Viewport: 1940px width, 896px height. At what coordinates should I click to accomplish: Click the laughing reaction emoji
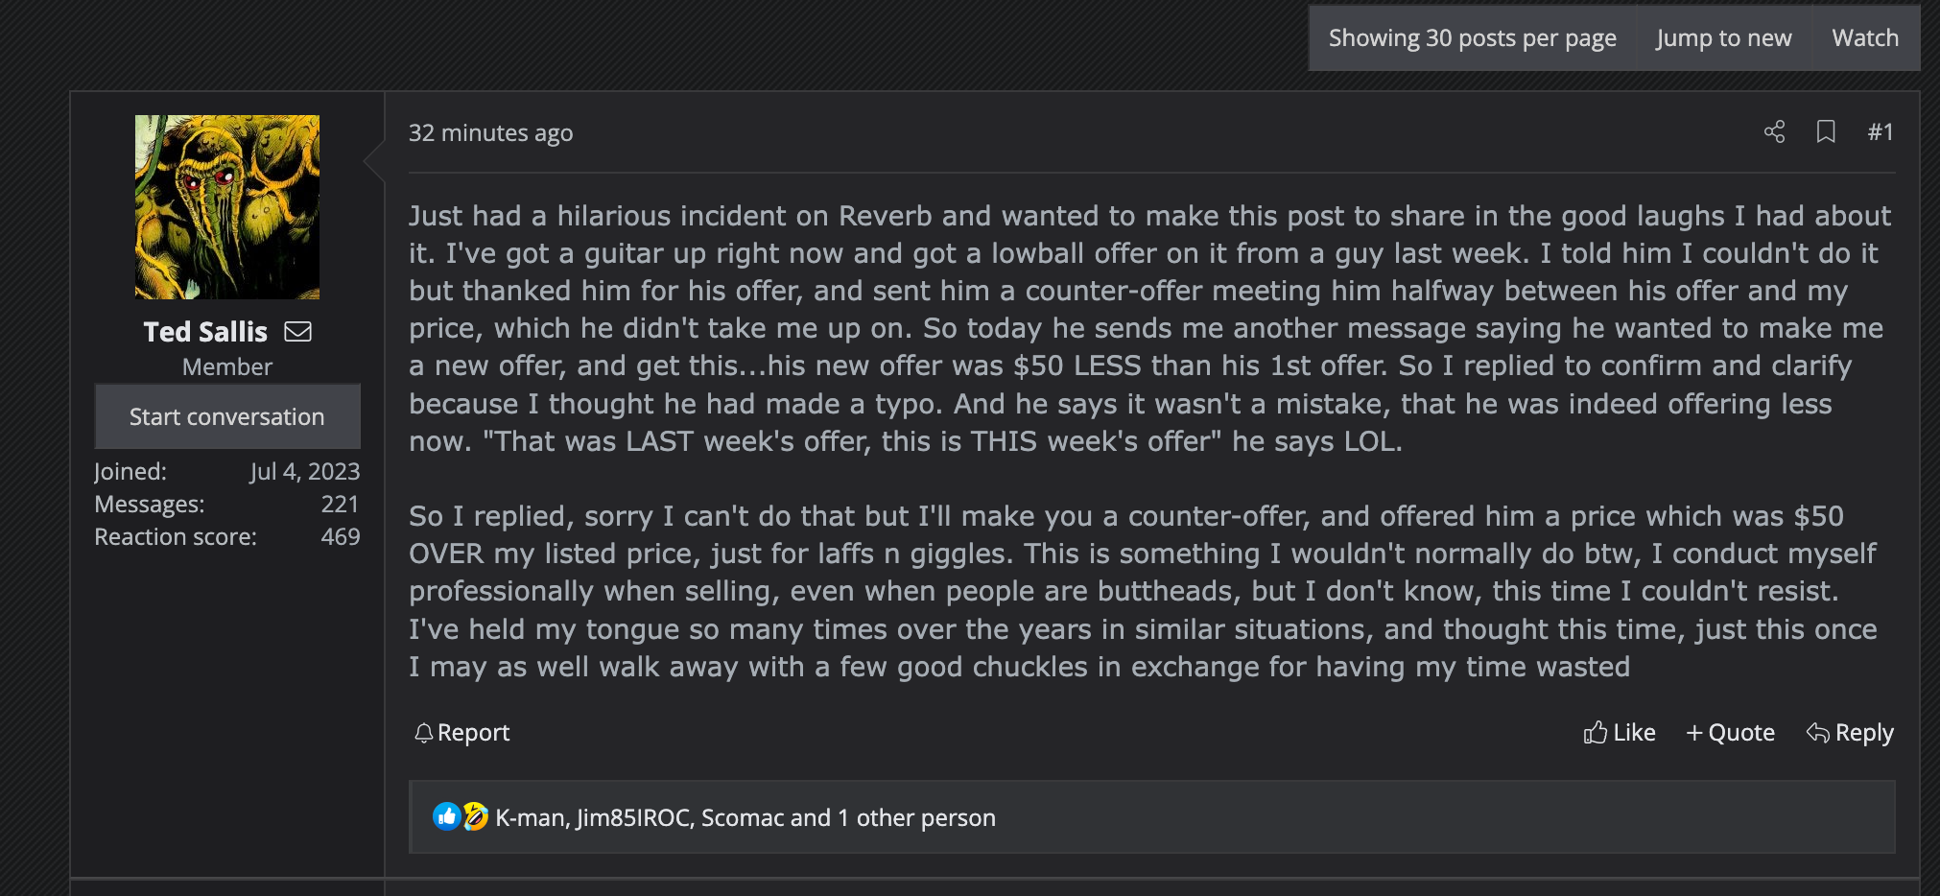tap(476, 816)
